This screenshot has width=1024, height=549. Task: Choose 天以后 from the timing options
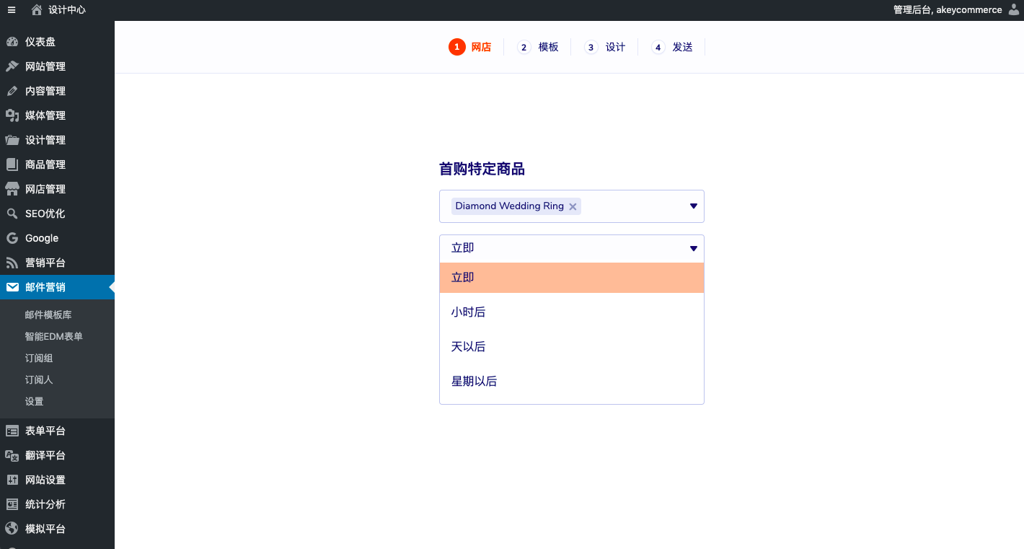[x=468, y=347]
